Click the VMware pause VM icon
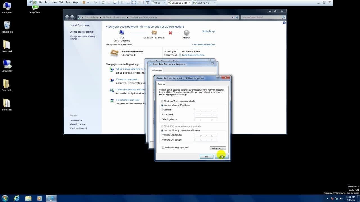The image size is (360, 202). [84, 3]
